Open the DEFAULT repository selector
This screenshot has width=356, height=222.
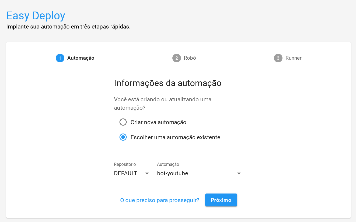[126, 173]
